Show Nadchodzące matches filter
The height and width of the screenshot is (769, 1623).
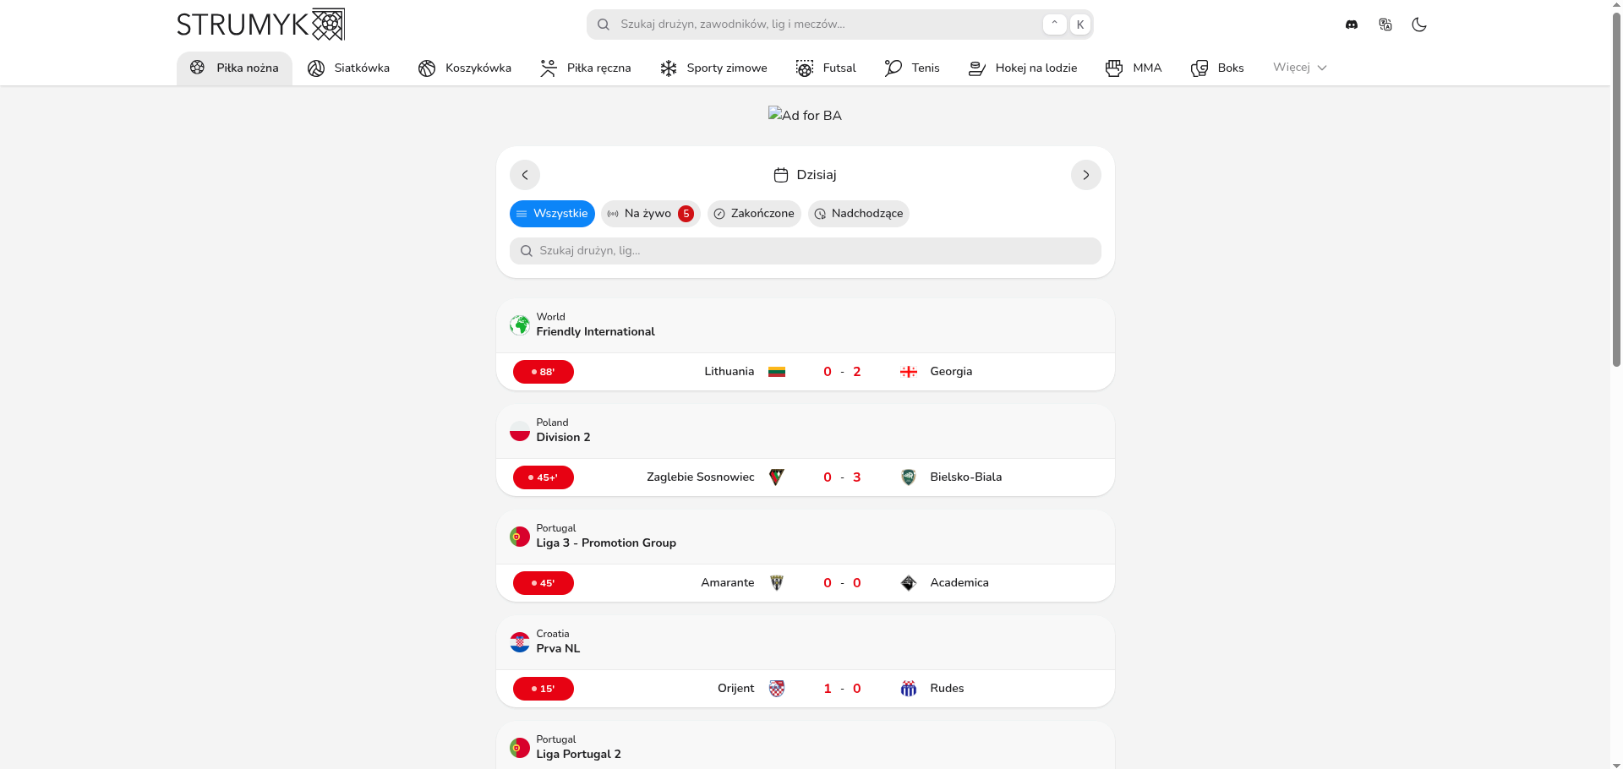(x=858, y=214)
